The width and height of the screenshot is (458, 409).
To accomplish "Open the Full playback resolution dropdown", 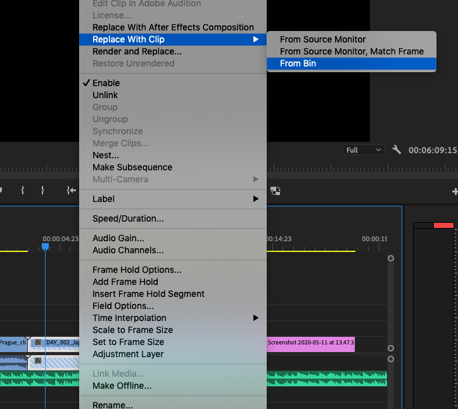I will coord(363,150).
